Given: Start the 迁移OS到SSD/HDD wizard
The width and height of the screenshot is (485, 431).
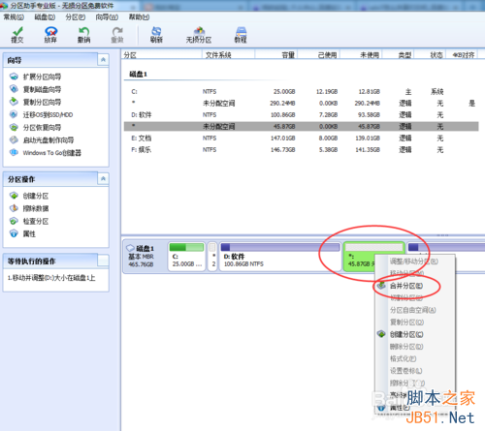Looking at the screenshot, I should point(48,115).
